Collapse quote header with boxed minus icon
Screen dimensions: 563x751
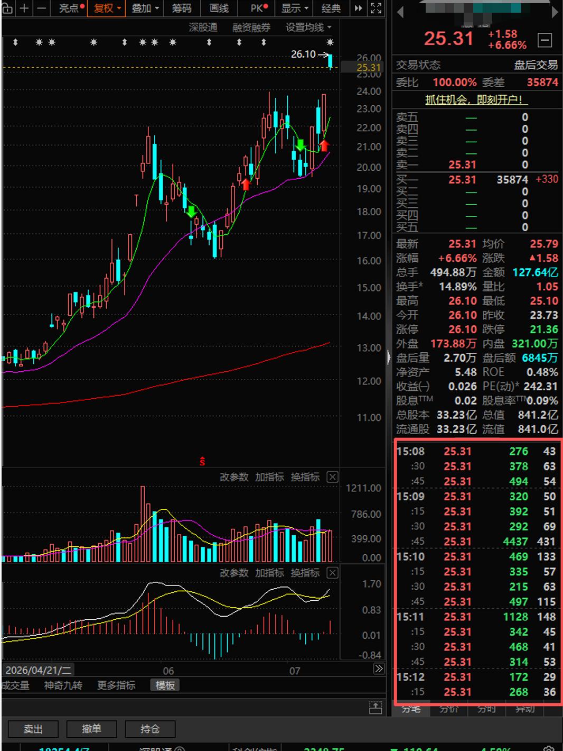tap(545, 40)
